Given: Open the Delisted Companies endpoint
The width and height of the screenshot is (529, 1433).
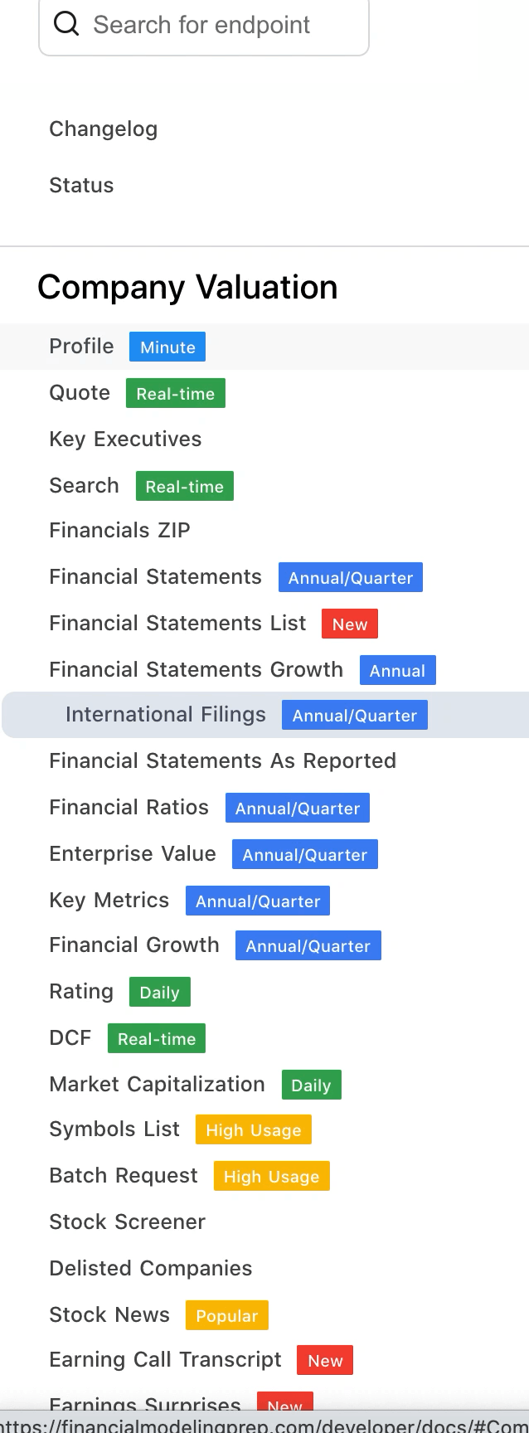Looking at the screenshot, I should [x=150, y=1268].
